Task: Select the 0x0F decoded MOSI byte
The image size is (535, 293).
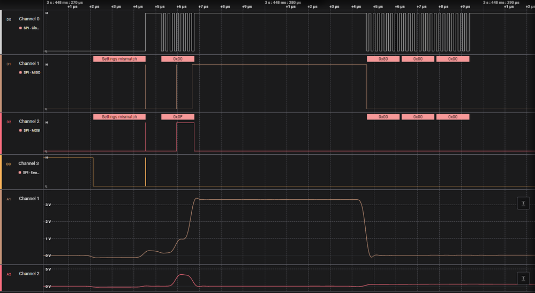Action: coord(178,117)
